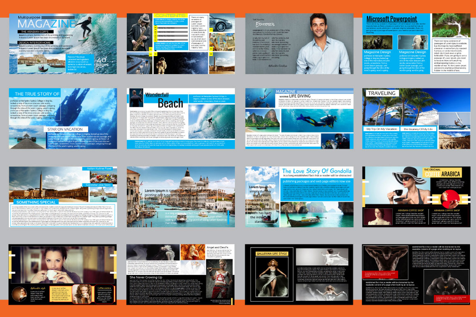Open the underlined "Microsoft Powerpoint" heading
The image size is (476, 317).
pos(392,18)
